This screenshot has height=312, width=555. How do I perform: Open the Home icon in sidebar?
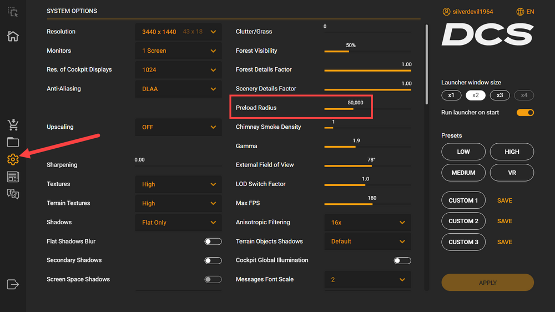click(x=13, y=36)
